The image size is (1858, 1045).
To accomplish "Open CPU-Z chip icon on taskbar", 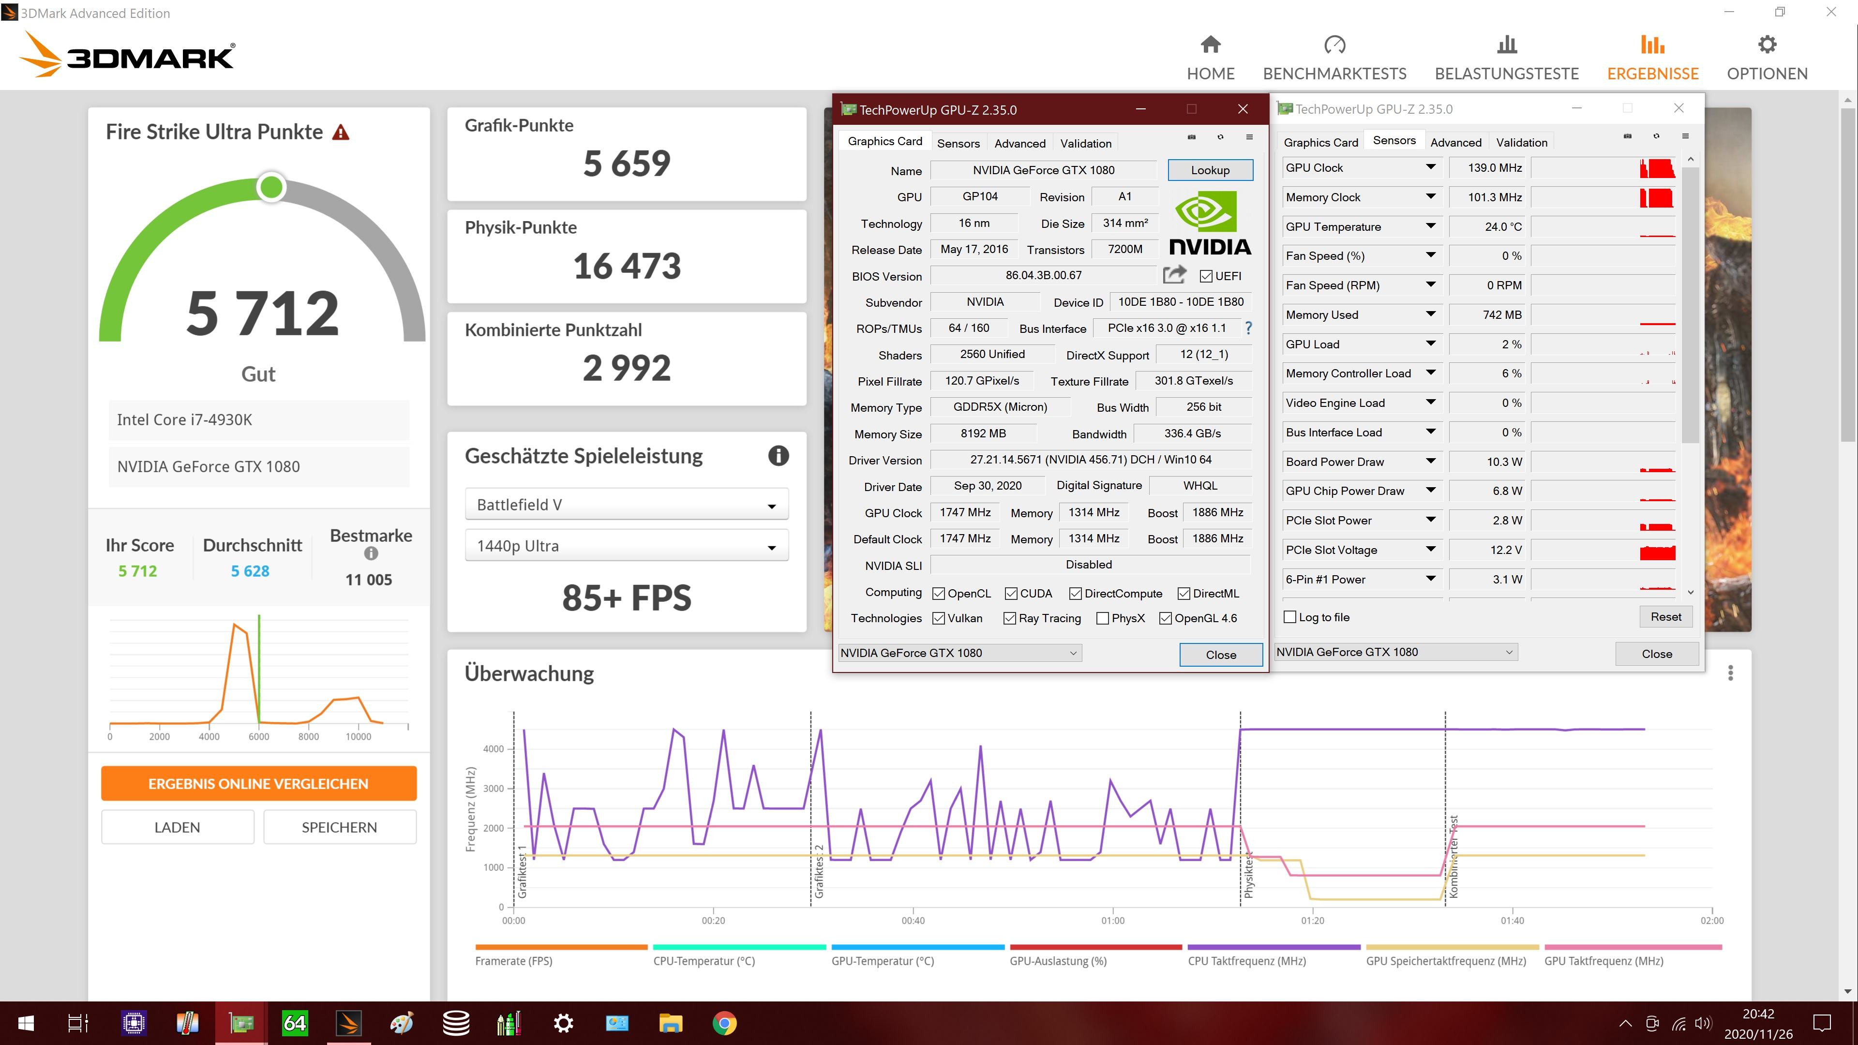I will 134,1023.
